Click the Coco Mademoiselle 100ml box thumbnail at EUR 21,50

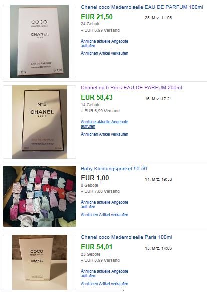[39, 41]
